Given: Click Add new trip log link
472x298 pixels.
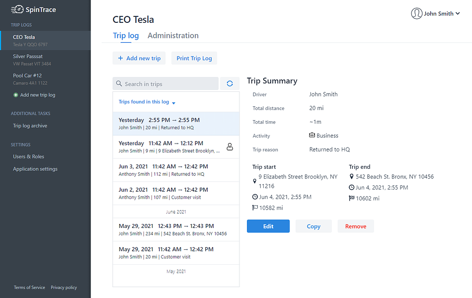Looking at the screenshot, I should tap(38, 95).
